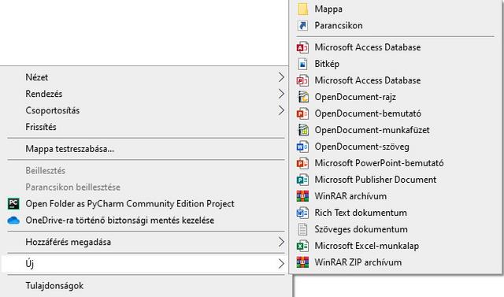
Task: Expand the Csoportosítás submenu arrow
Action: click(x=281, y=110)
